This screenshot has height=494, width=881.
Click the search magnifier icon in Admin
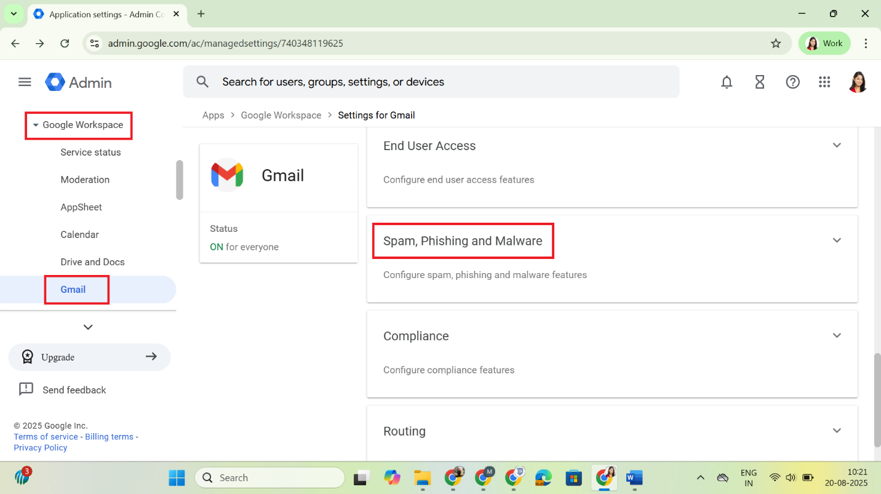202,82
